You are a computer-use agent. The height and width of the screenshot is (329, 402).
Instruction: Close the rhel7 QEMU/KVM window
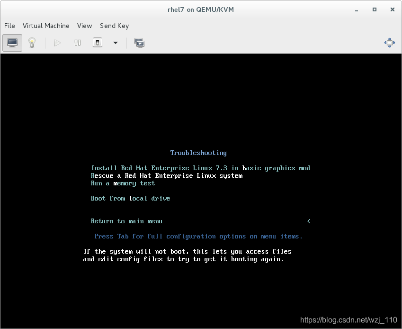392,9
